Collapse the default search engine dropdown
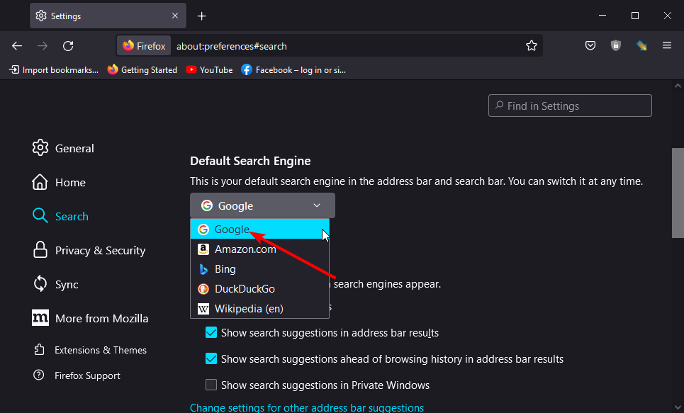684x413 pixels. (x=262, y=205)
